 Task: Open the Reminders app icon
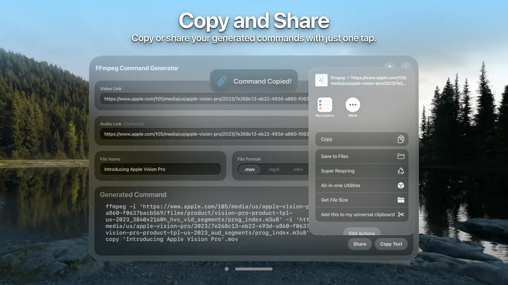tap(325, 105)
